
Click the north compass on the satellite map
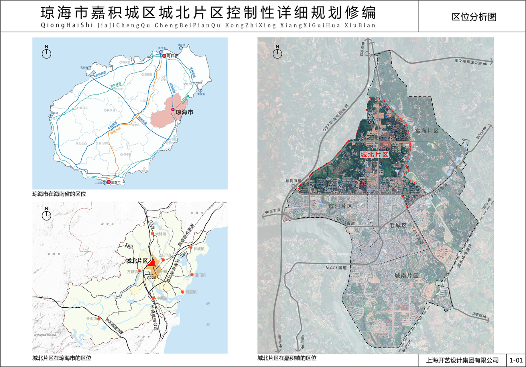(x=277, y=52)
